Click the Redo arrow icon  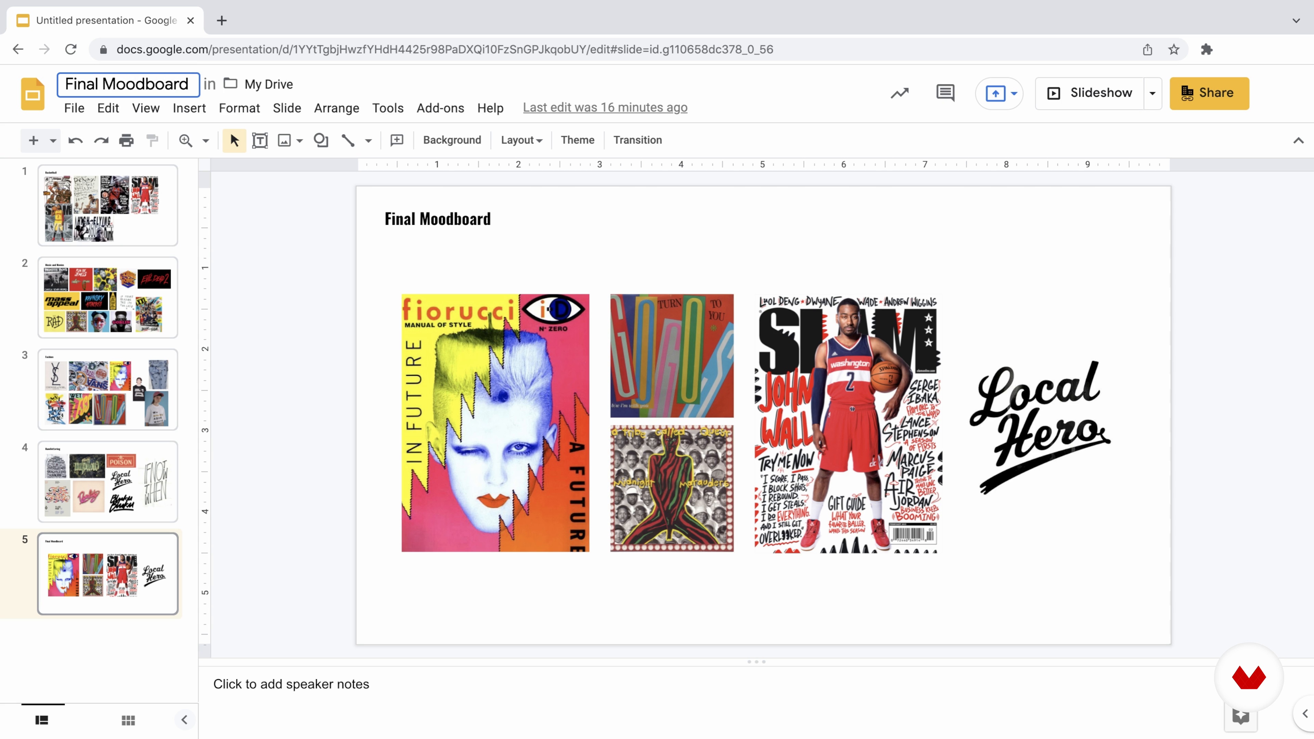pos(101,140)
